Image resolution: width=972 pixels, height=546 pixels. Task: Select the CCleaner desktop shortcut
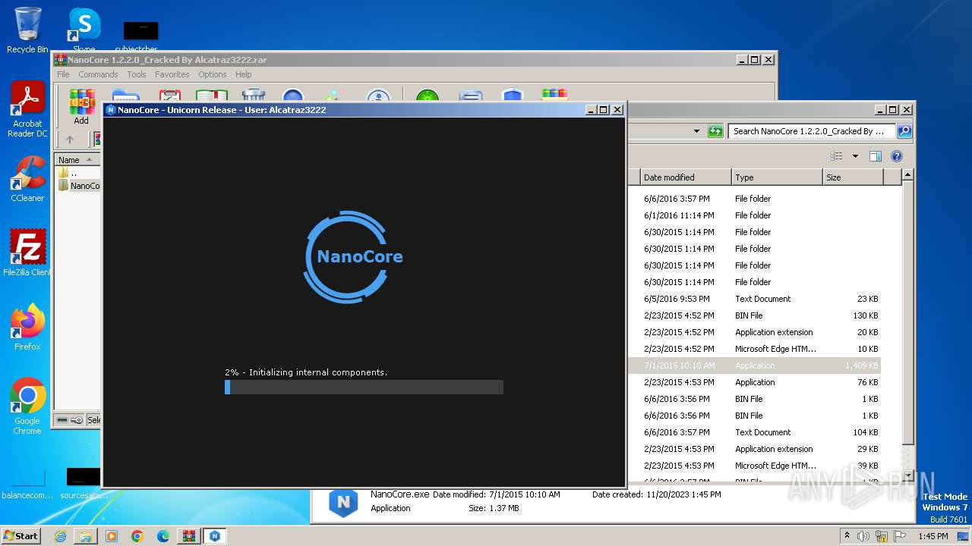[x=27, y=179]
